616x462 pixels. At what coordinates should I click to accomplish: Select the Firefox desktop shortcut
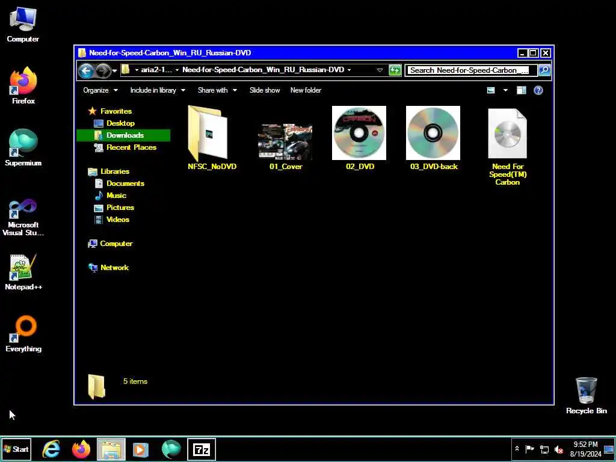(x=23, y=85)
